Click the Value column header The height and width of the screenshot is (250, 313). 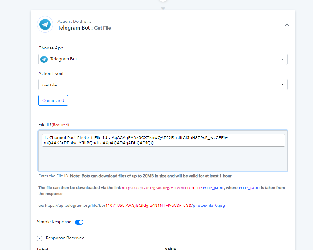(x=170, y=248)
